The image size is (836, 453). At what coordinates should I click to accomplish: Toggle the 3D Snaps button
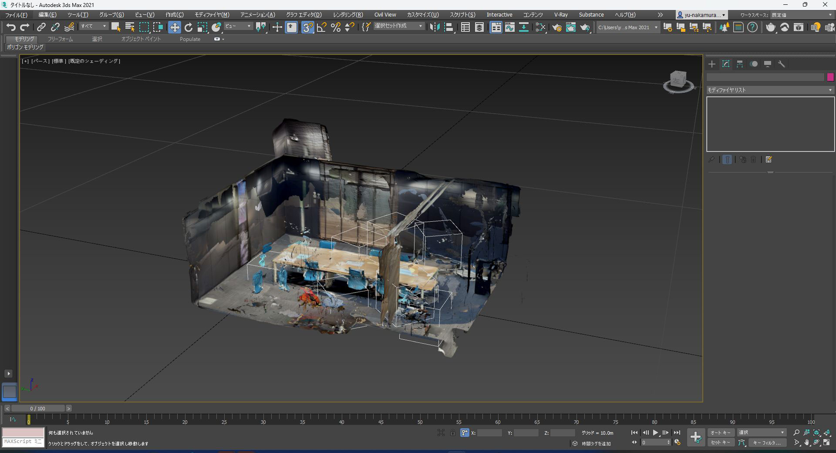pyautogui.click(x=307, y=27)
